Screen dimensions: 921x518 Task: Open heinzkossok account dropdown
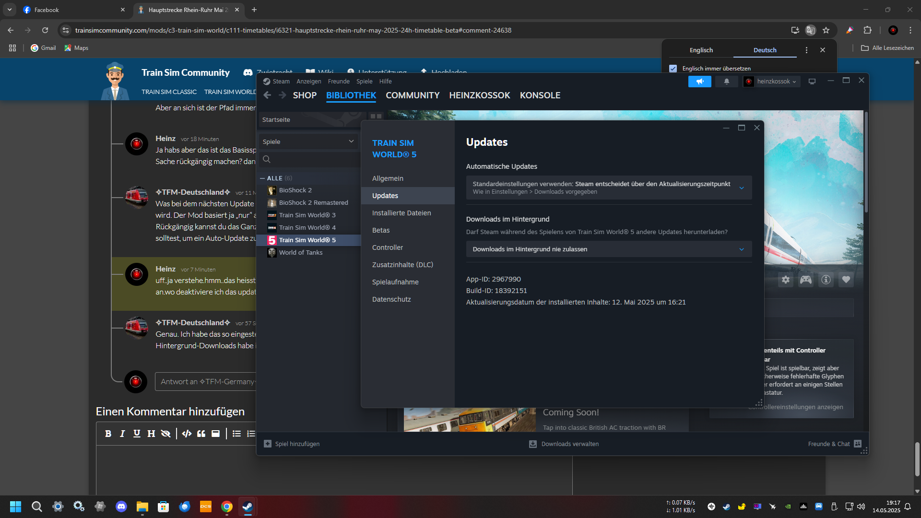click(771, 82)
